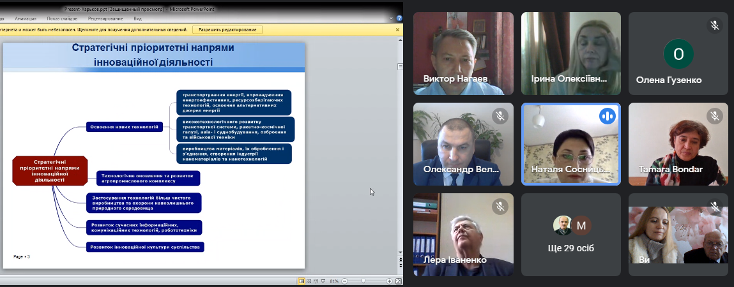
Task: Click the Наталя Сосниць... name label
Action: (570, 169)
